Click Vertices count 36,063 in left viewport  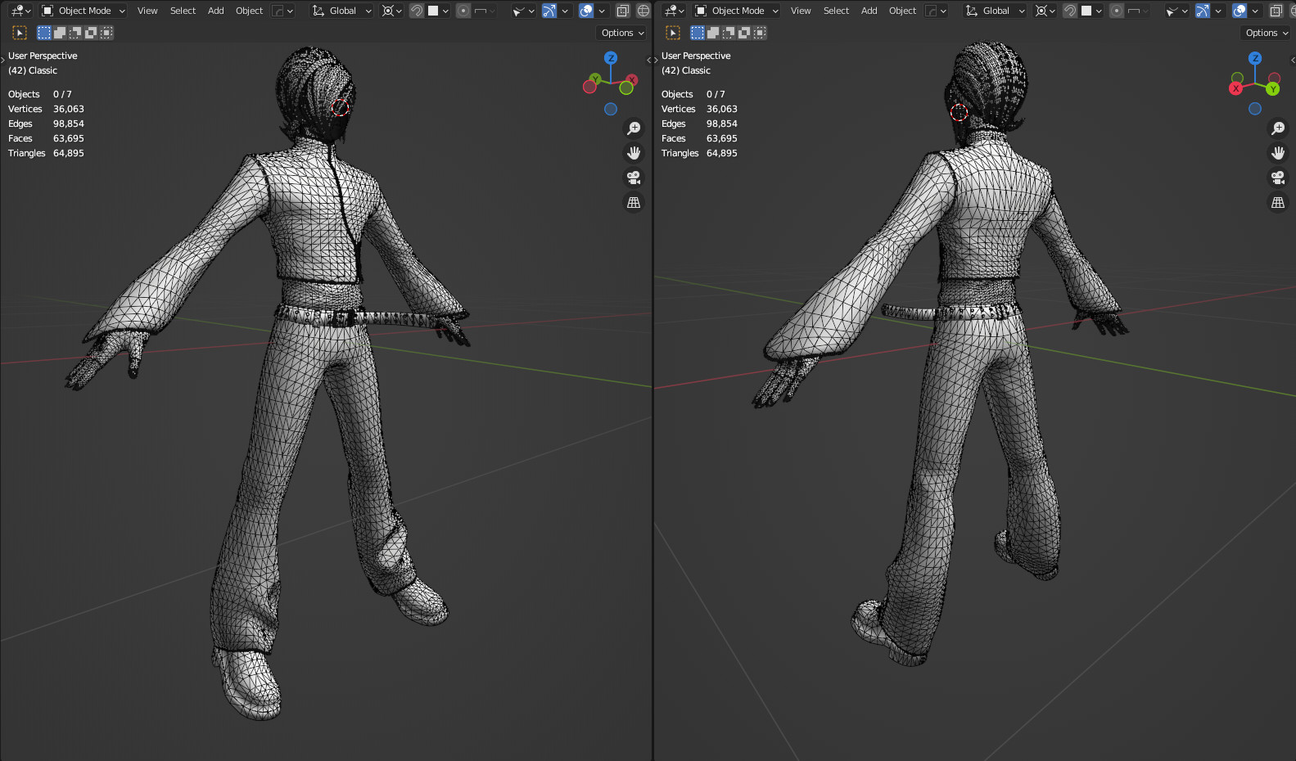pos(69,109)
